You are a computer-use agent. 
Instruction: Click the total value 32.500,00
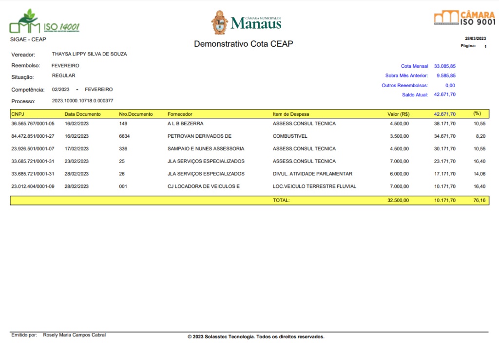pyautogui.click(x=398, y=201)
